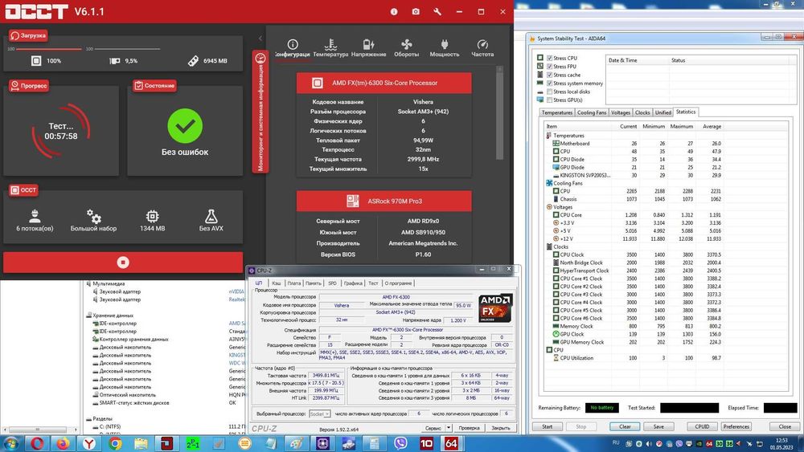Click the AIDA64 Start button
804x452 pixels.
(547, 426)
